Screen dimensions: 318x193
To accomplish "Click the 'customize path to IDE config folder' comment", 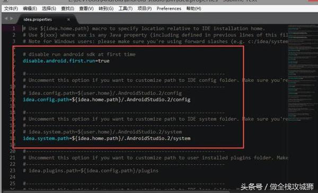I will click(x=155, y=80).
